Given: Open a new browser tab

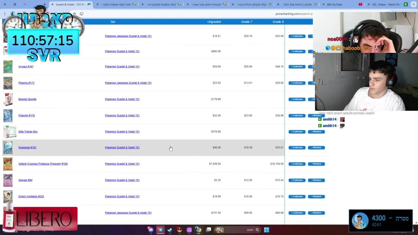Looking at the screenshot, I should 45,5.
